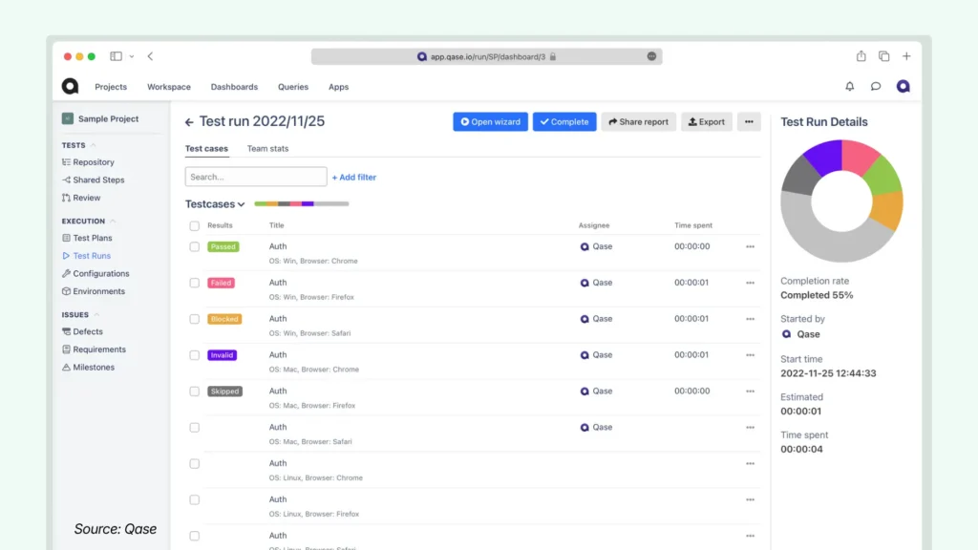Check the Passed Auth test case box
Image resolution: width=978 pixels, height=550 pixels.
coord(195,247)
